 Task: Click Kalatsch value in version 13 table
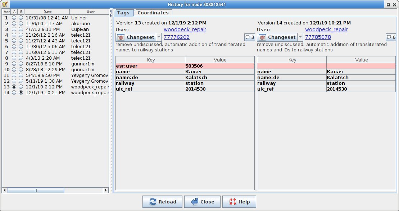pos(219,78)
